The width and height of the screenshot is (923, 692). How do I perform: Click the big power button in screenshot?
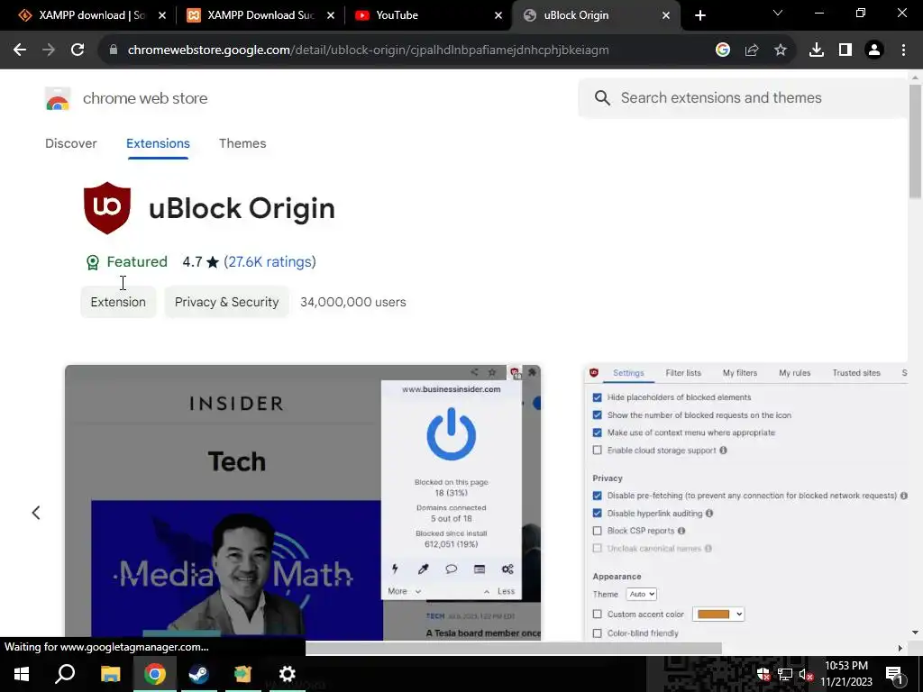pyautogui.click(x=451, y=434)
